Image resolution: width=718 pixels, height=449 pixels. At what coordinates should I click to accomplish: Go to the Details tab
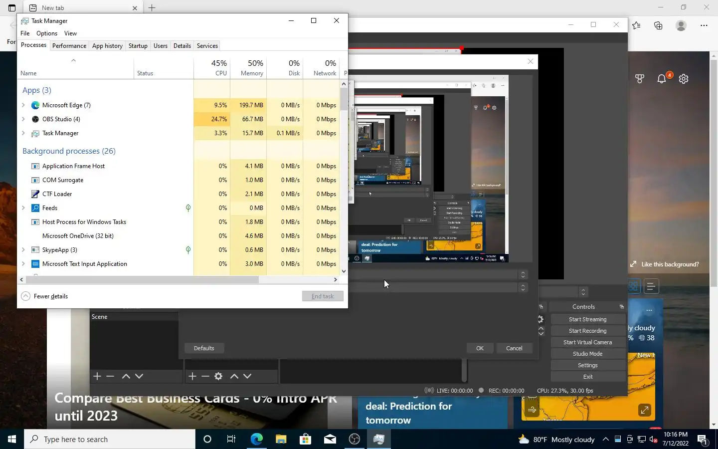[x=182, y=45]
